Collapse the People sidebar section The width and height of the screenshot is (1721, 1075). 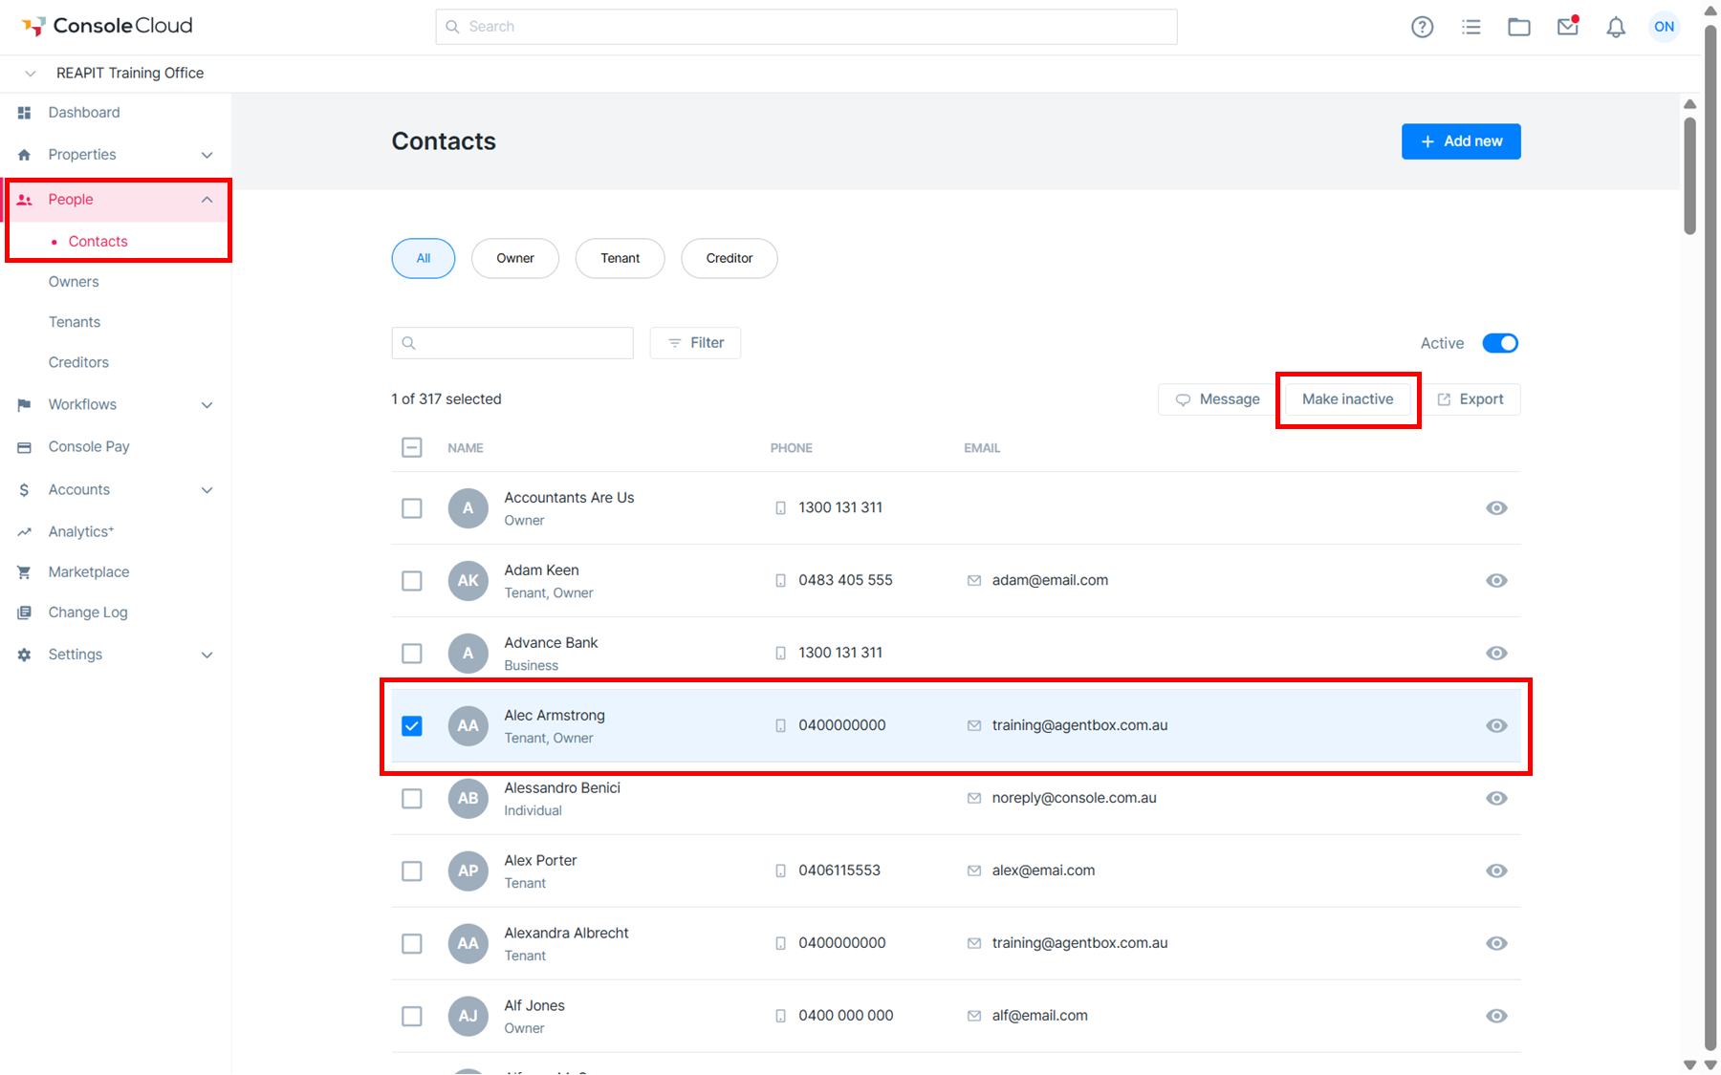click(207, 200)
